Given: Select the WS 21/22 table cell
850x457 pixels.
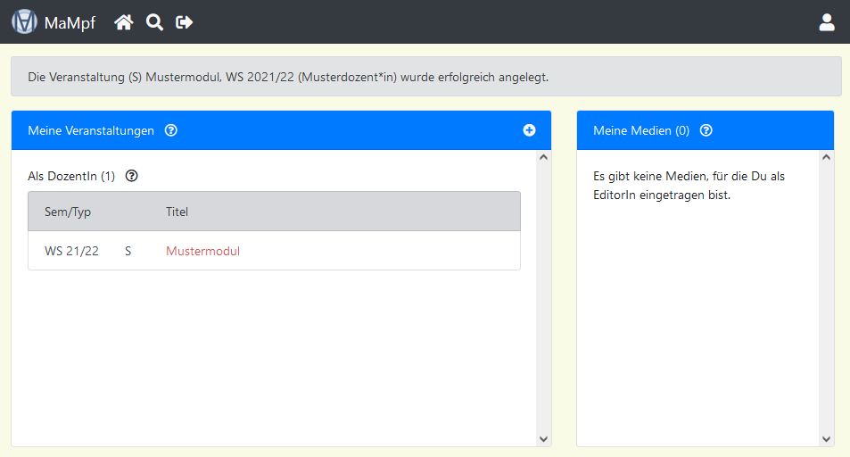Looking at the screenshot, I should [x=71, y=251].
